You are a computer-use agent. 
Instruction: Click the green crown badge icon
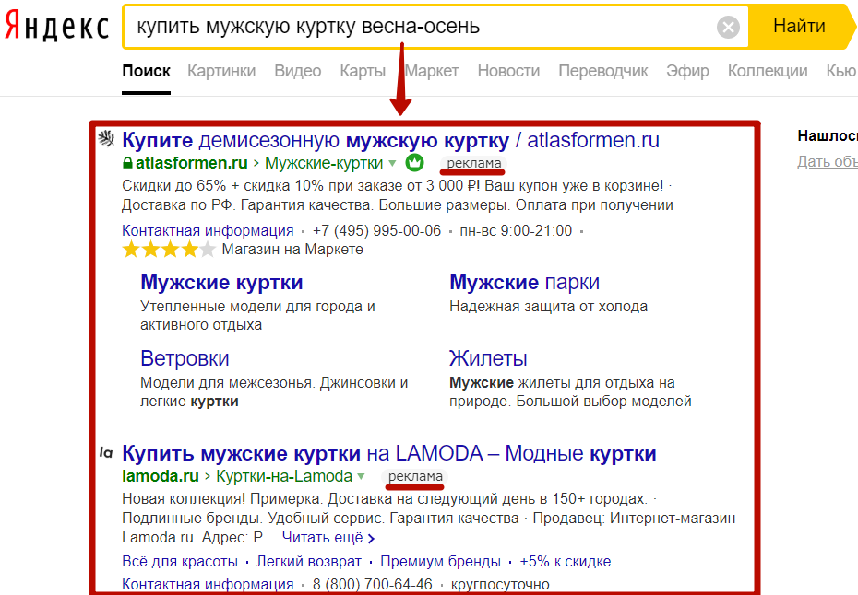[414, 162]
